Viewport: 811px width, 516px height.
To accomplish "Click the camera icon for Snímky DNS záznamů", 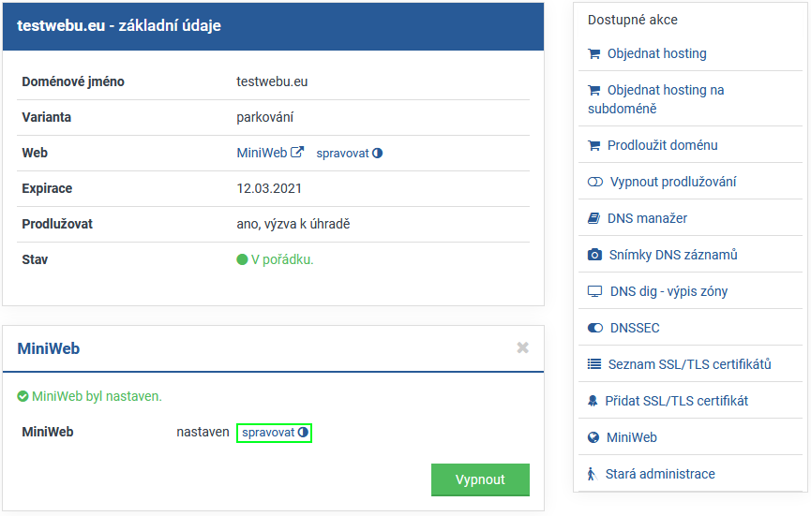I will [x=594, y=255].
